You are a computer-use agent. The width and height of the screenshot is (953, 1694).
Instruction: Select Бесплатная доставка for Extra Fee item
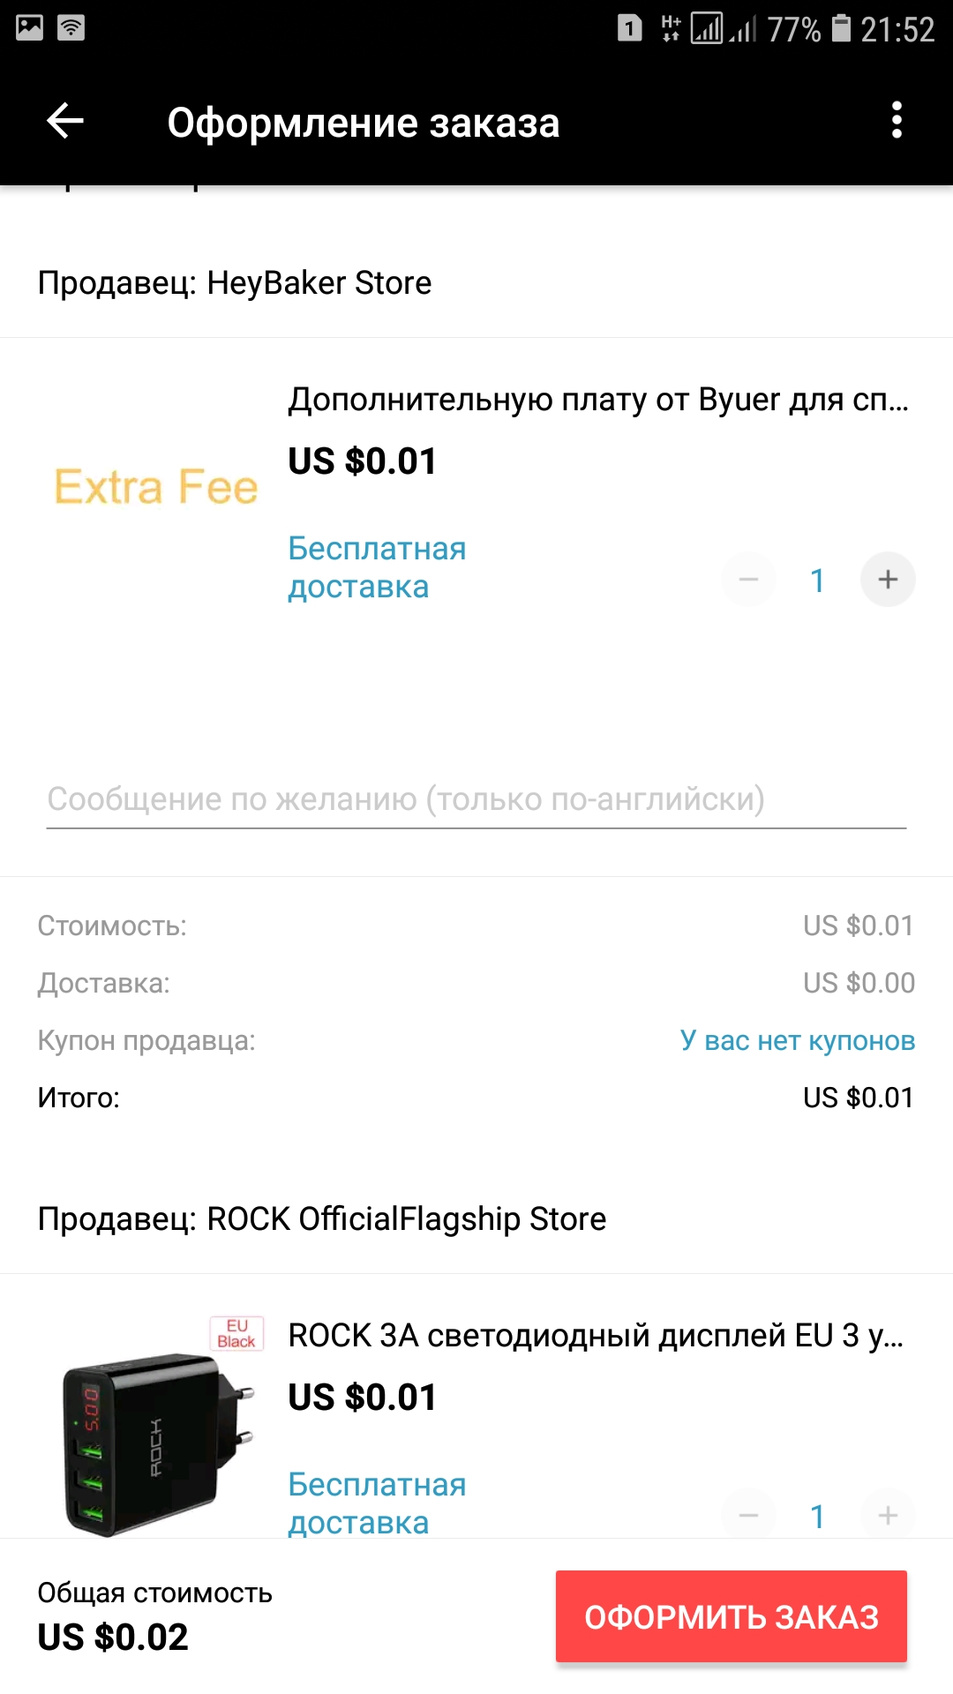click(377, 568)
